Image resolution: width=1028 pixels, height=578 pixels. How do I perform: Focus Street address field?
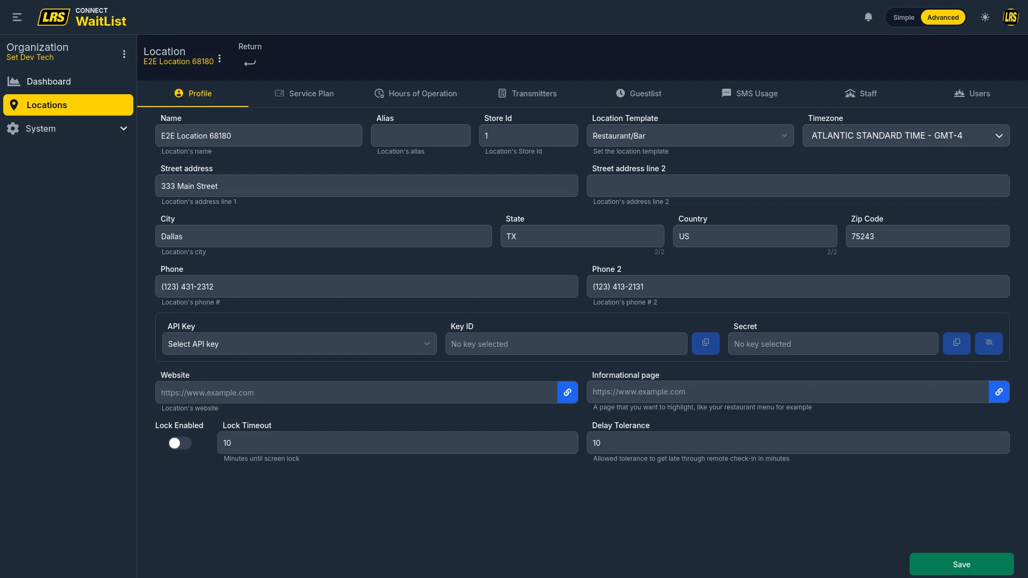tap(366, 186)
